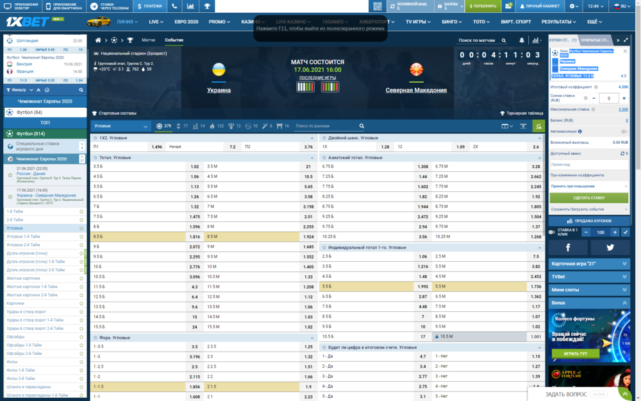Expand the bet slip to full size

pos(626,40)
